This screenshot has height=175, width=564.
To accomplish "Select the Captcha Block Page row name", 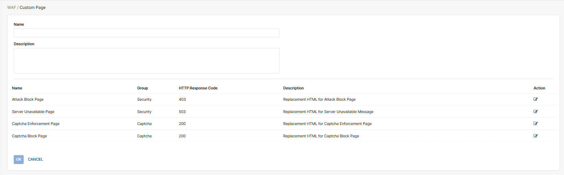I will [x=29, y=136].
